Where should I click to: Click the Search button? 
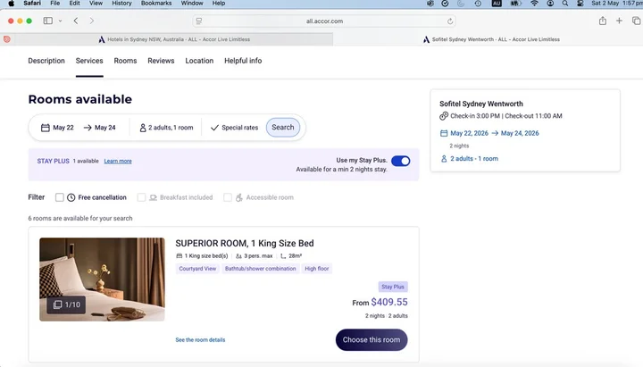pos(283,127)
